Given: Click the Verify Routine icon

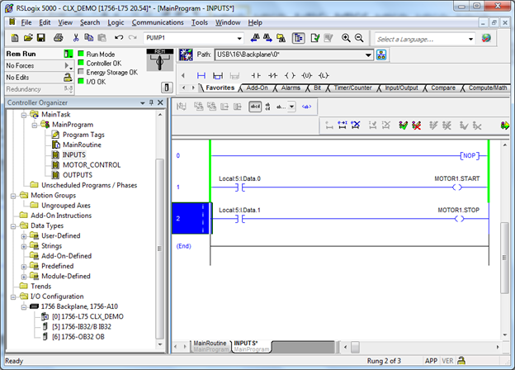Looking at the screenshot, I should click(315, 38).
